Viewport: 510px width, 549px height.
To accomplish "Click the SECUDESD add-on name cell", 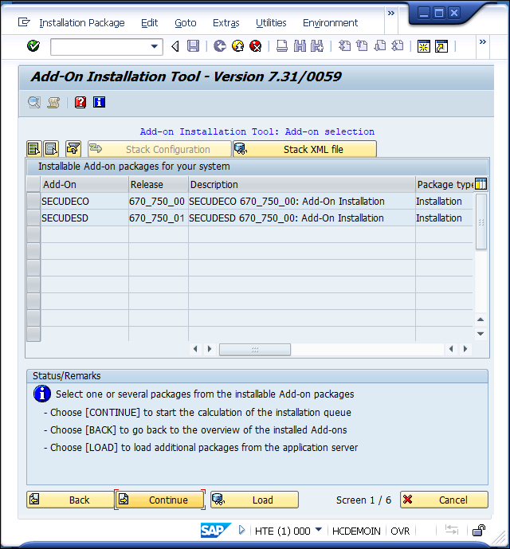I will point(84,218).
